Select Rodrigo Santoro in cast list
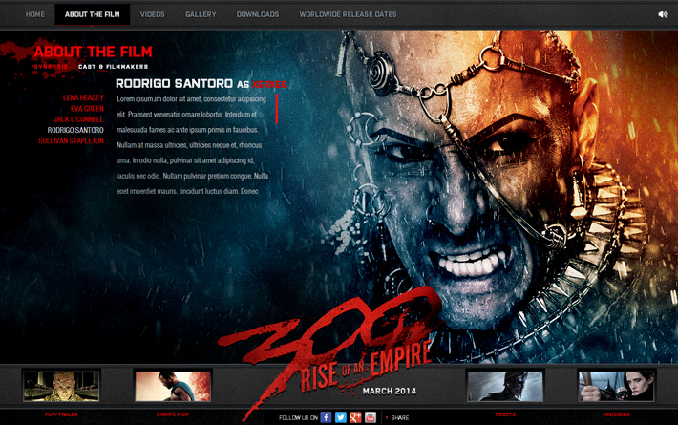 coord(75,130)
